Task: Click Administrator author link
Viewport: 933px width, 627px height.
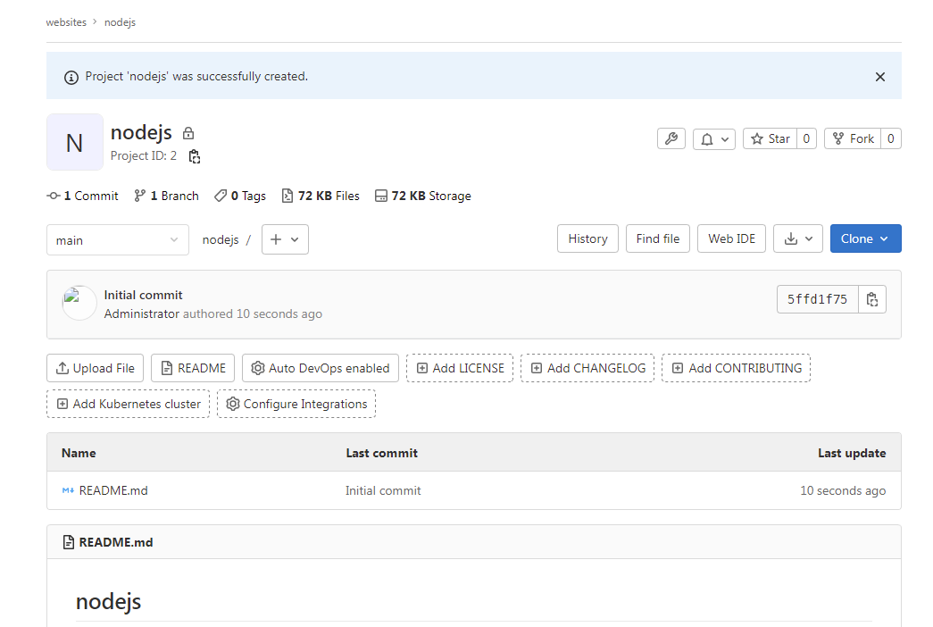Action: tap(142, 313)
